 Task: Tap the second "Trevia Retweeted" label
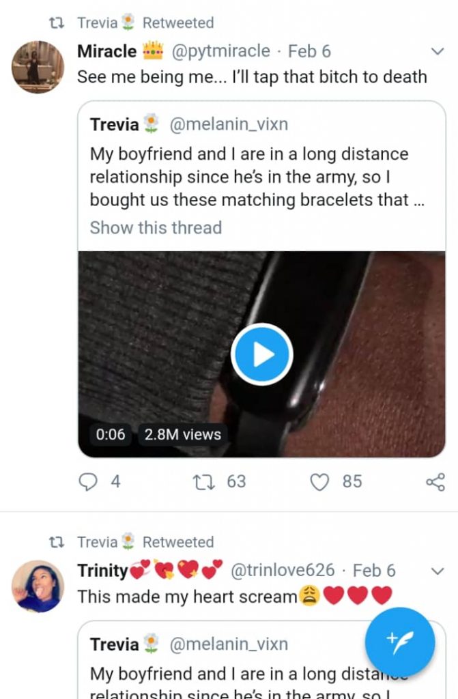click(145, 542)
